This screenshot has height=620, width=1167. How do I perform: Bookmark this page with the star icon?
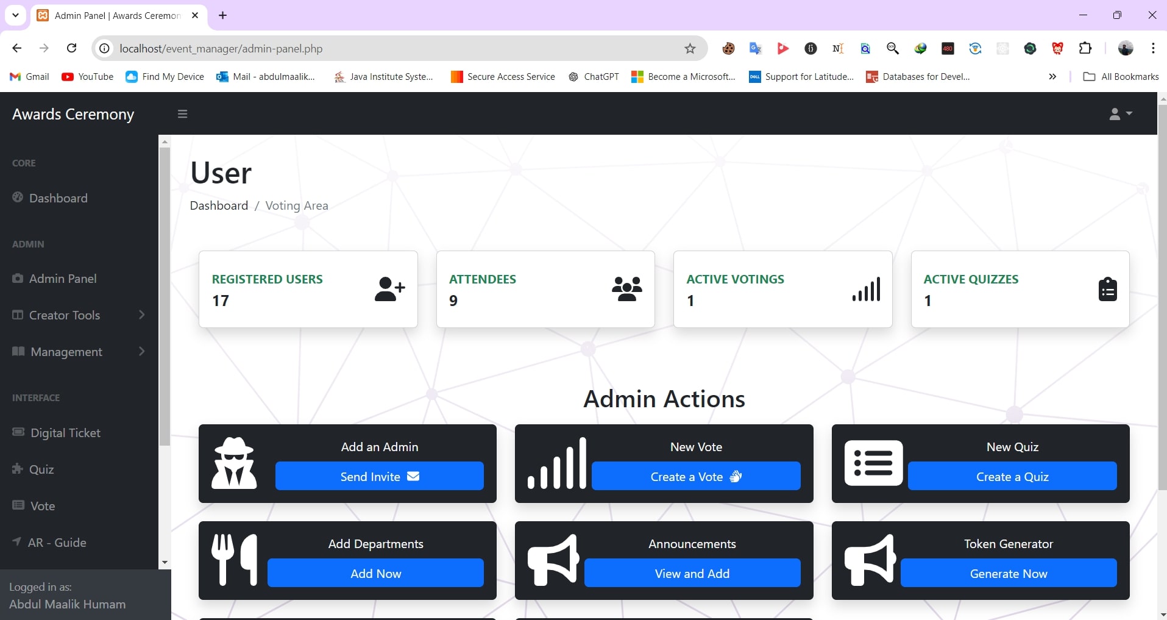(689, 49)
